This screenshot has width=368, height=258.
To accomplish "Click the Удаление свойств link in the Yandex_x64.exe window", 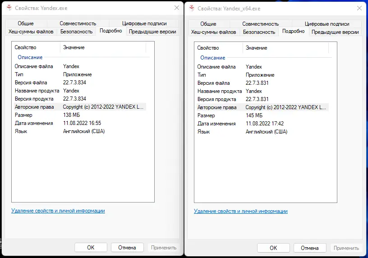I will (x=240, y=211).
